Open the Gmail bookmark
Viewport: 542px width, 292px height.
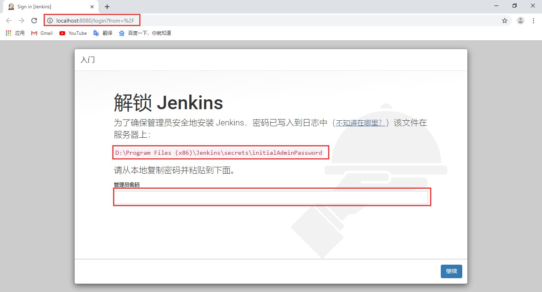click(x=42, y=33)
